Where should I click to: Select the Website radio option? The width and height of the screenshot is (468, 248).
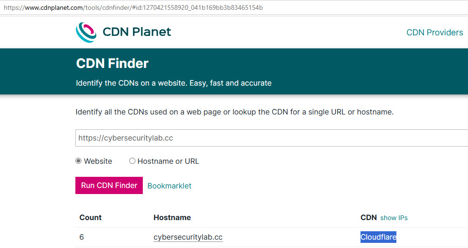79,161
